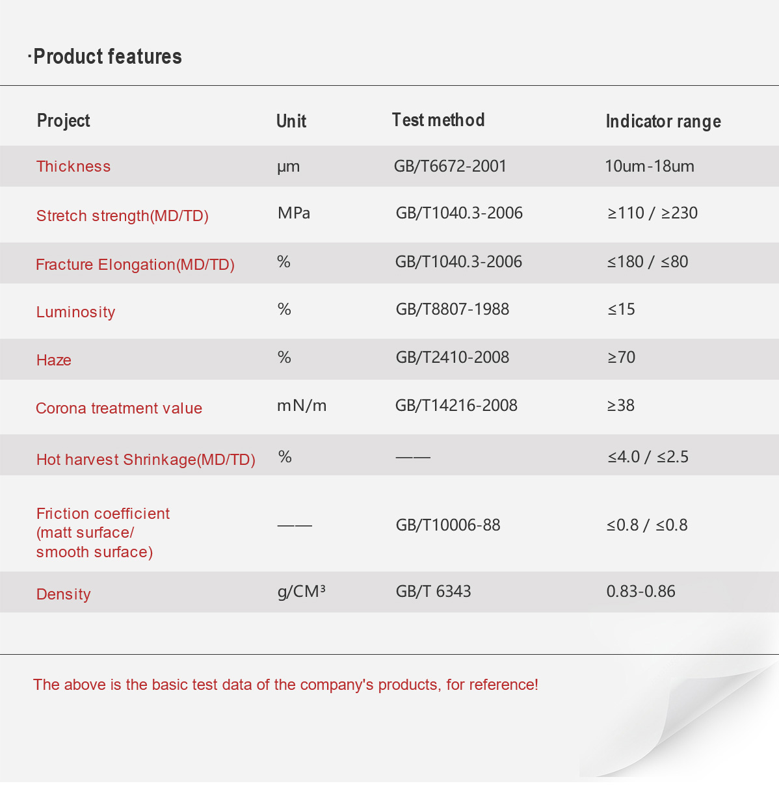
Task: Select the Density row label
Action: [64, 594]
